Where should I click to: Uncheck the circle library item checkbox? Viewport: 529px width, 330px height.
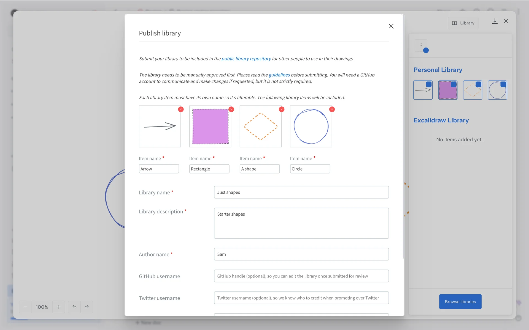[503, 84]
